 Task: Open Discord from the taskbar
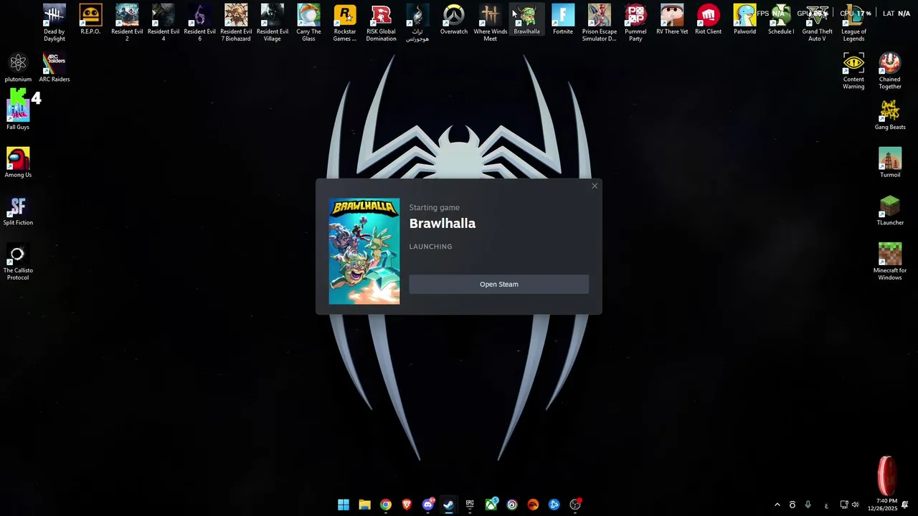[428, 505]
